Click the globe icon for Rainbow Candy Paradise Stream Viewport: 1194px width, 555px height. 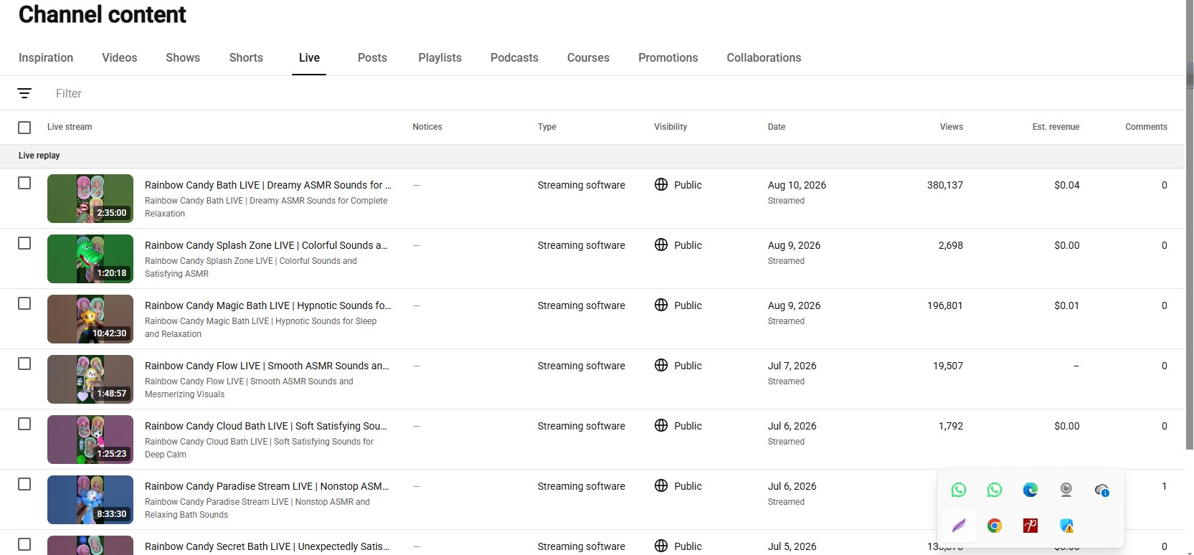[x=661, y=485]
